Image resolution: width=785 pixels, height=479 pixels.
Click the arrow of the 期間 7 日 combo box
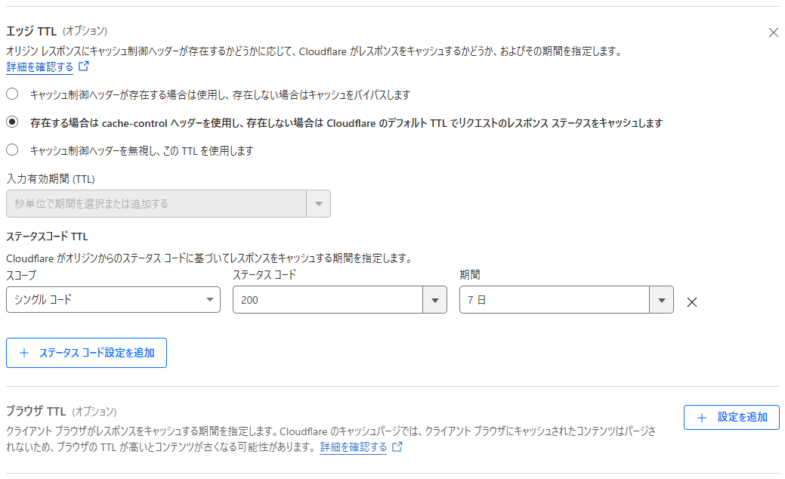[661, 300]
